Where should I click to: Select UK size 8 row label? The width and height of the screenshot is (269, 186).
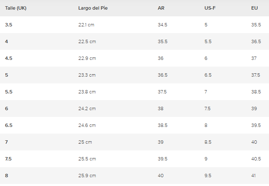(x=7, y=176)
